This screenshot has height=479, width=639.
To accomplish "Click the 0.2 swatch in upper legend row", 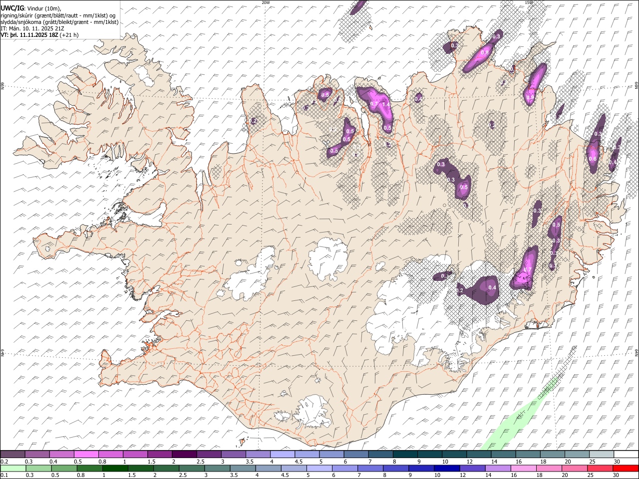I will pyautogui.click(x=13, y=455).
